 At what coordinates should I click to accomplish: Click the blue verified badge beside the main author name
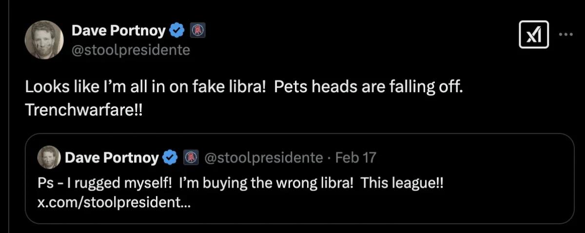[176, 32]
